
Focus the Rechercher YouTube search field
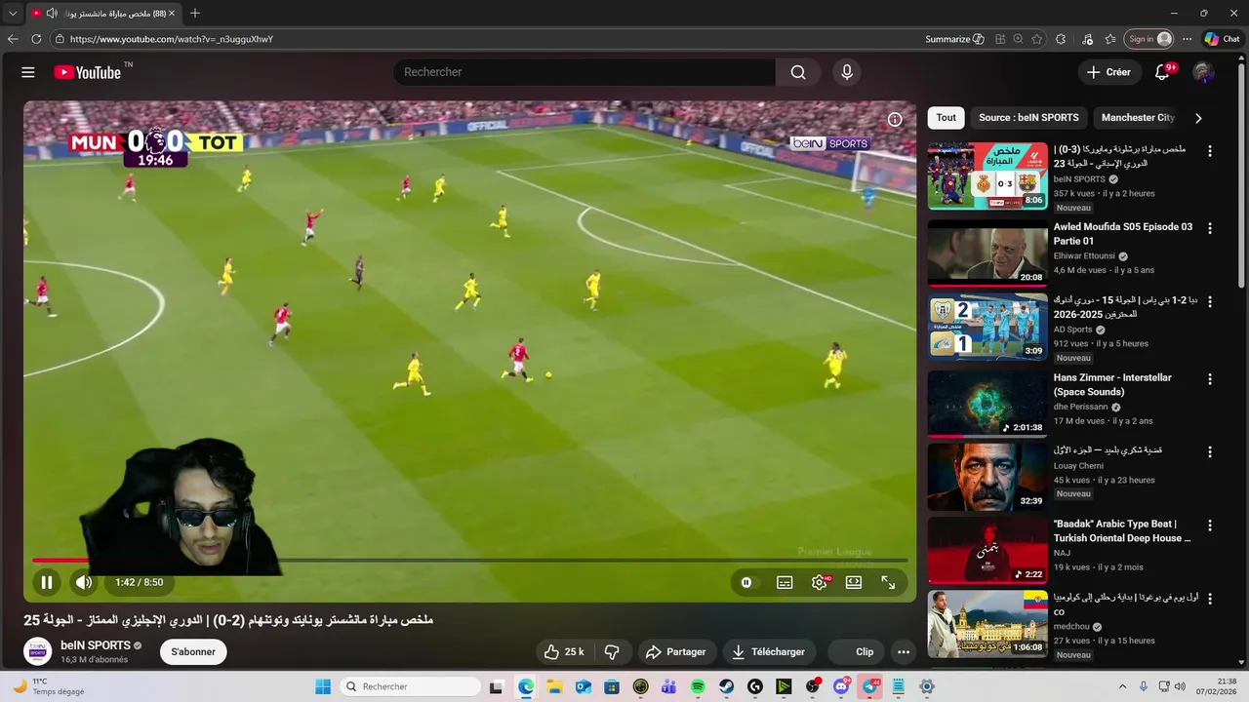(x=585, y=72)
